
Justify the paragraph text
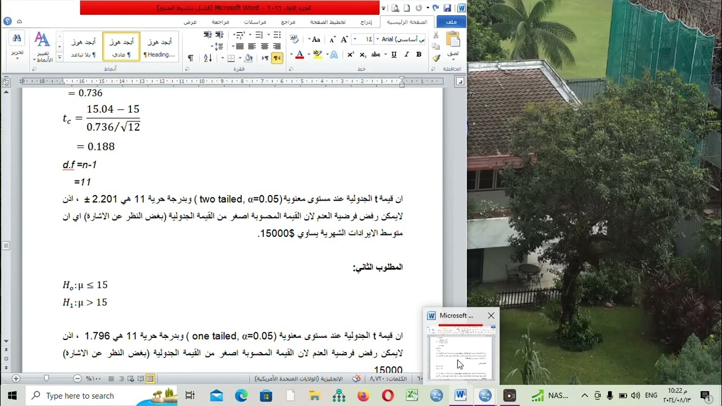239,46
